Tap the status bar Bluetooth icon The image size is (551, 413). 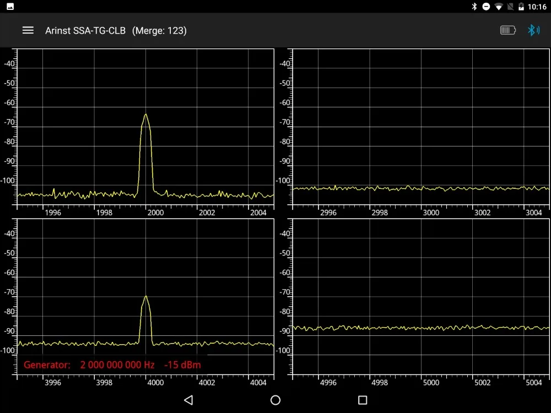(x=474, y=6)
